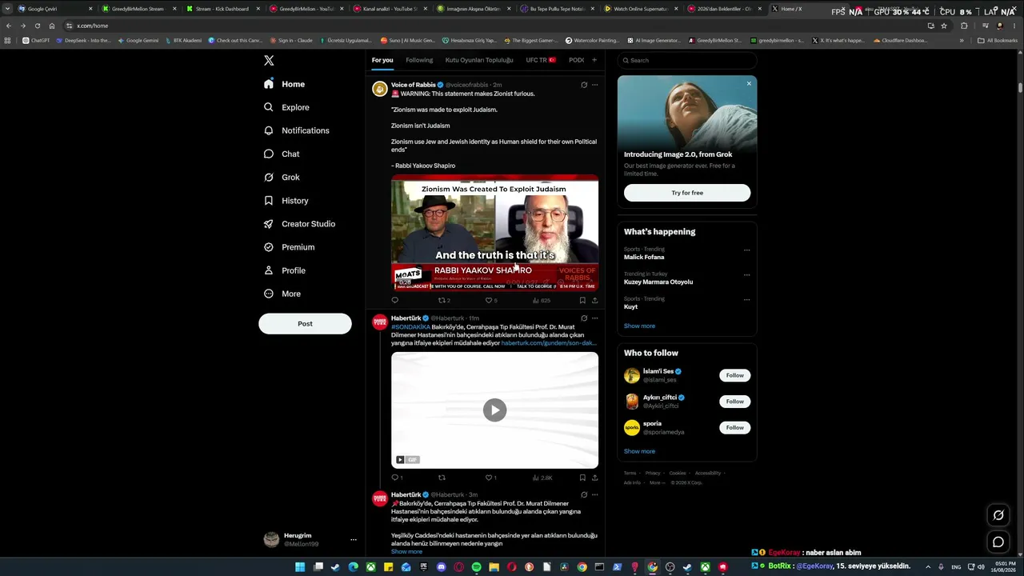1024x576 pixels.
Task: Open more options on Voice of Rabbis post
Action: coord(594,85)
